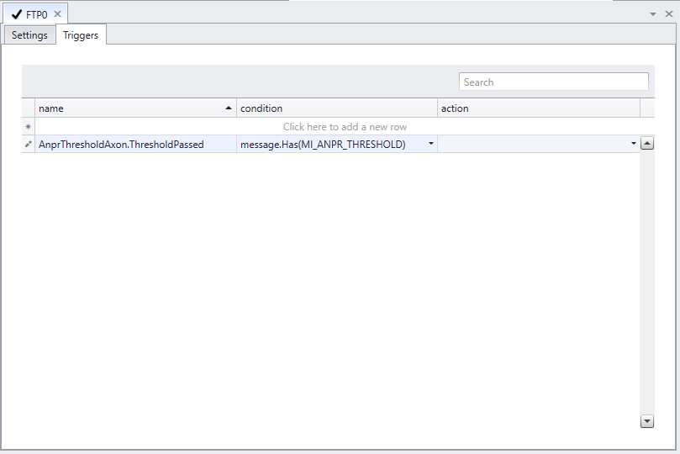The image size is (680, 454).
Task: Click the vertical scrollbar track
Action: tap(647, 282)
